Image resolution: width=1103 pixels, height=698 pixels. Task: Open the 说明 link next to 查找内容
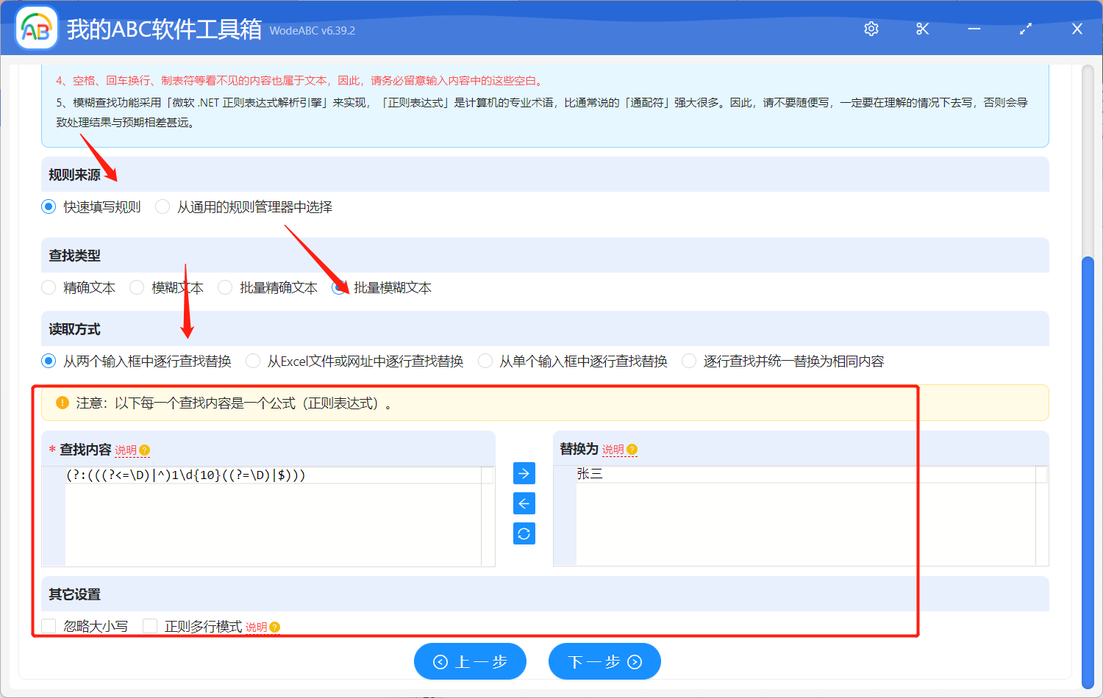pos(126,448)
